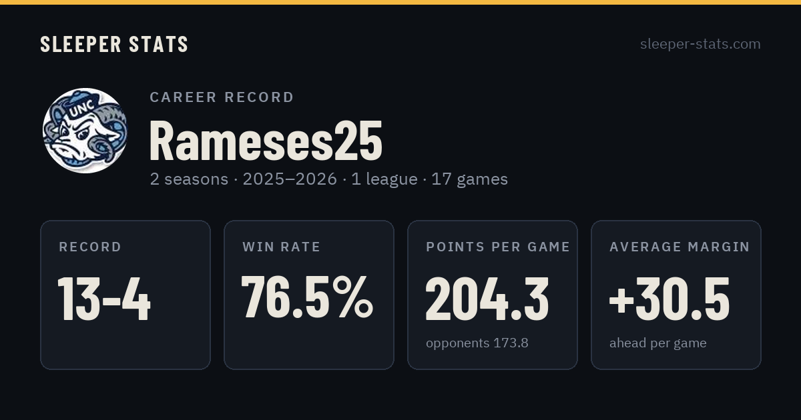Click the CAREER RECORD label
This screenshot has width=801, height=420.
(x=222, y=97)
